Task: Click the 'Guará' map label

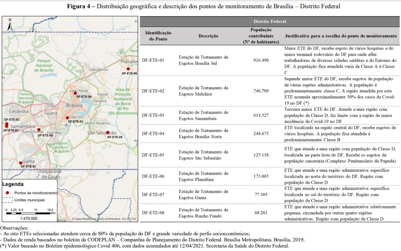Action: 51,113
